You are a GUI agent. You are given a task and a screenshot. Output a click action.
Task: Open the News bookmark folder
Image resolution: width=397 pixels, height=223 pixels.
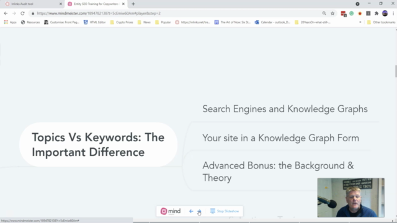[x=144, y=22]
